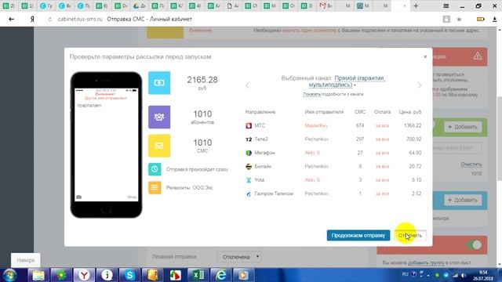Click the '1010 абонентов' value

202,117
